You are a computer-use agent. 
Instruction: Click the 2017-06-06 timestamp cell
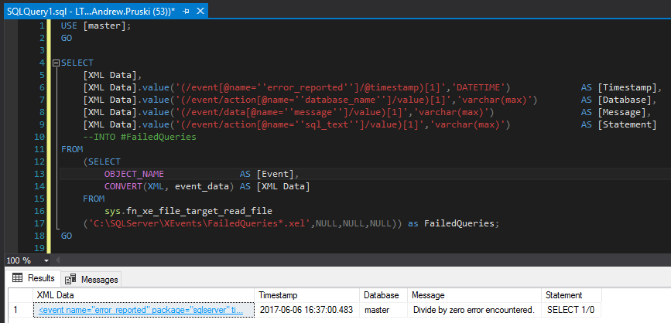306,309
